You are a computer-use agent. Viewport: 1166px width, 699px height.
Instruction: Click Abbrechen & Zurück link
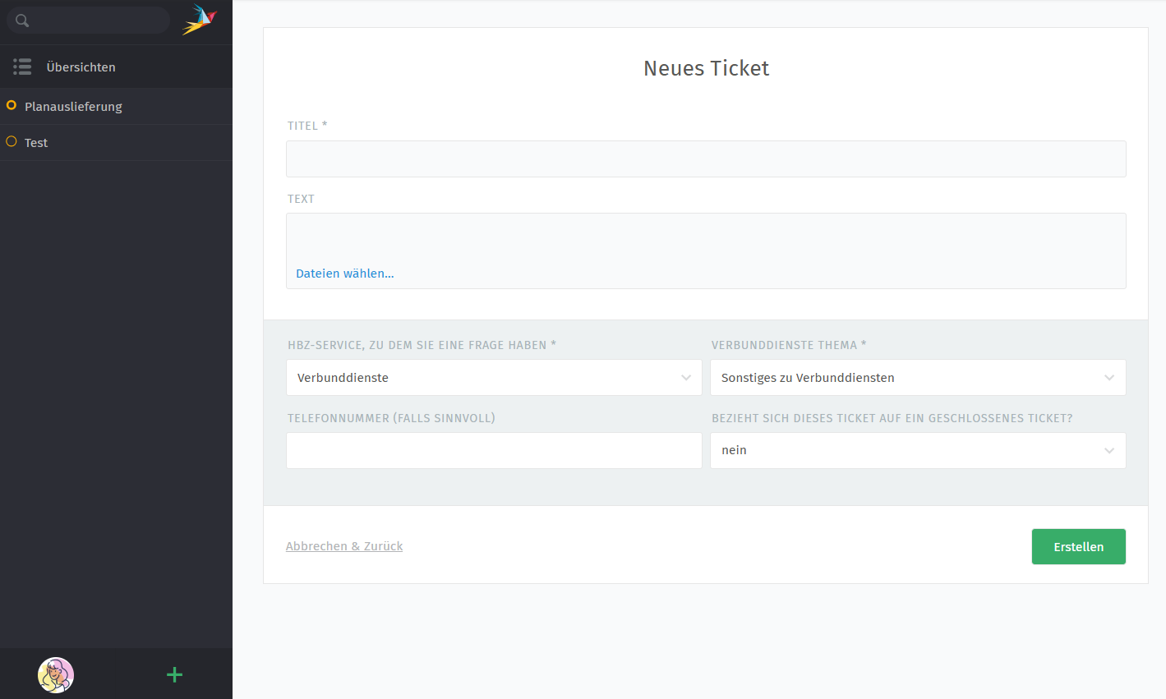coord(344,546)
